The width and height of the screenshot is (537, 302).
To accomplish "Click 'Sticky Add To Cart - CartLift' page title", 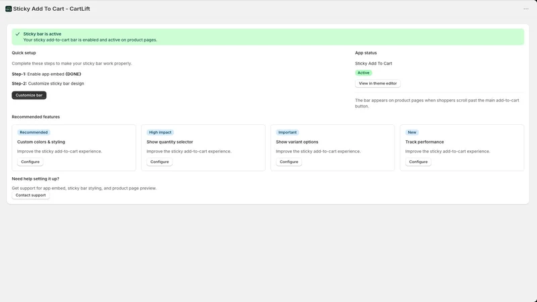I will (52, 9).
